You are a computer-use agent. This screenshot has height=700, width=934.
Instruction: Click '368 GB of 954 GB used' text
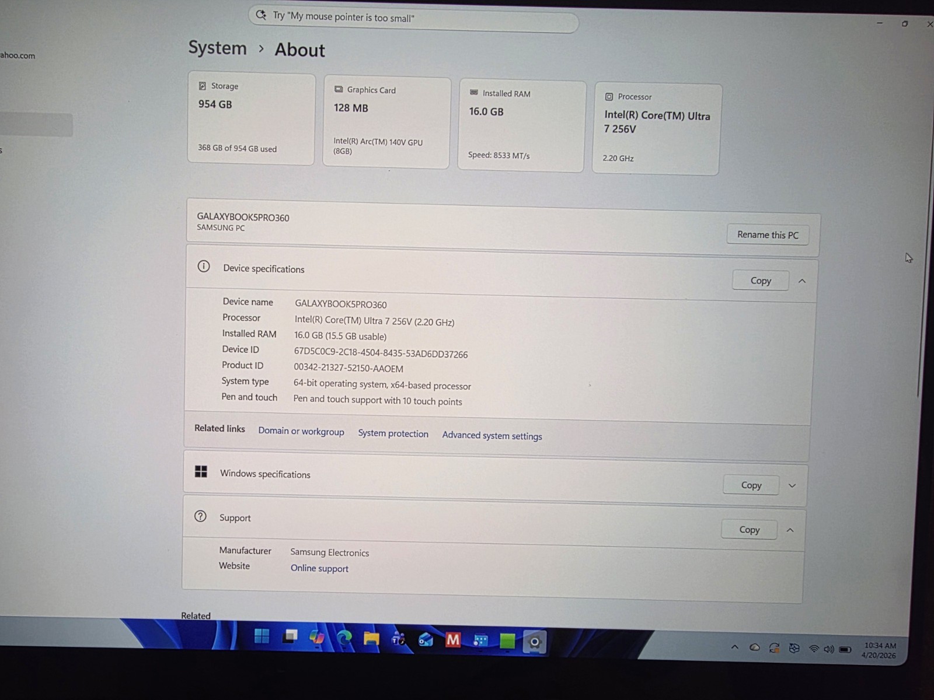coord(237,148)
